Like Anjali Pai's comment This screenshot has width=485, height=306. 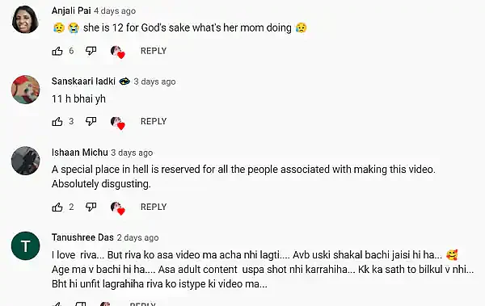[x=57, y=51]
